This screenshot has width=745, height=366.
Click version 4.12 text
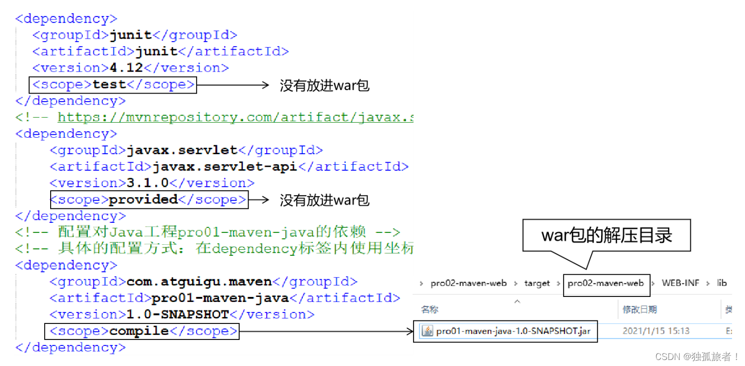click(126, 68)
